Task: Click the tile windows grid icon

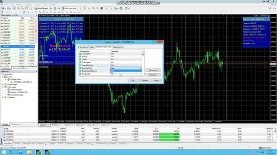Action: coord(102,8)
